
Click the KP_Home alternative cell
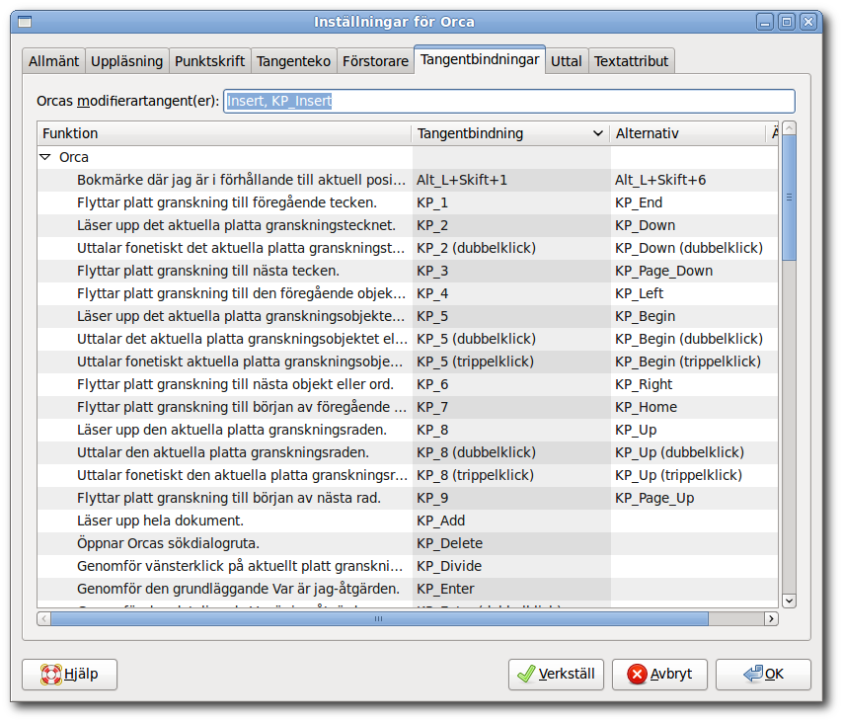[694, 407]
